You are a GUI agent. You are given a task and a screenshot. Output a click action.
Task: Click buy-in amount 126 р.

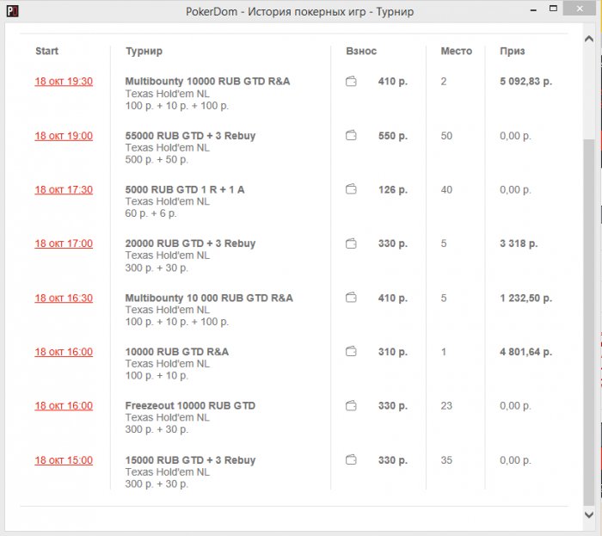tap(393, 189)
